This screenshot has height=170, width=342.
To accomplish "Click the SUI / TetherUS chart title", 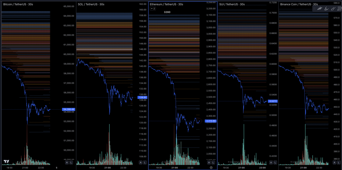I will point(232,4).
